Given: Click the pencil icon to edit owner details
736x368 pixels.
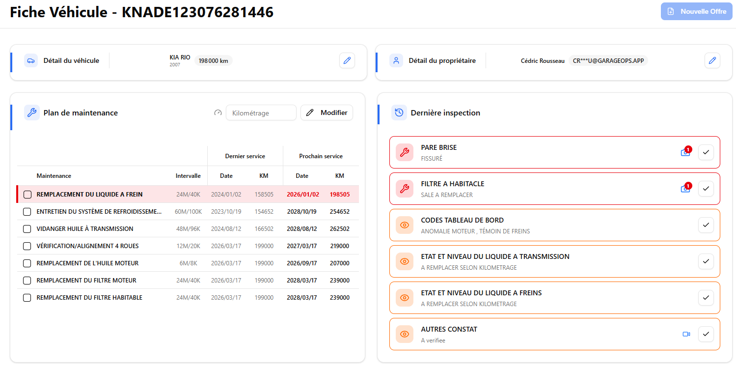Looking at the screenshot, I should pyautogui.click(x=712, y=60).
